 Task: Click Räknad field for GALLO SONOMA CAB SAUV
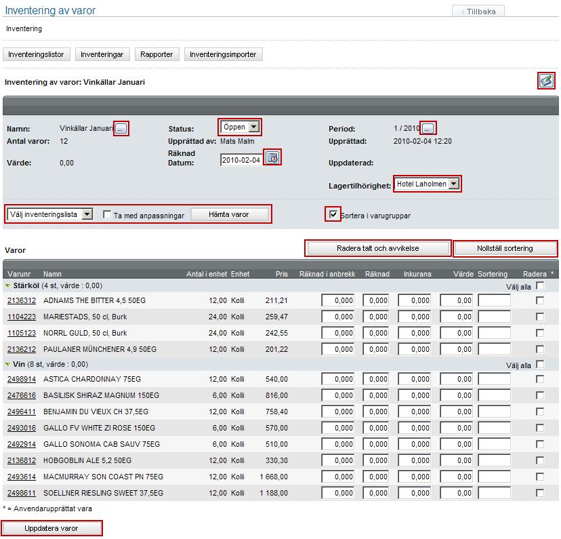(375, 444)
